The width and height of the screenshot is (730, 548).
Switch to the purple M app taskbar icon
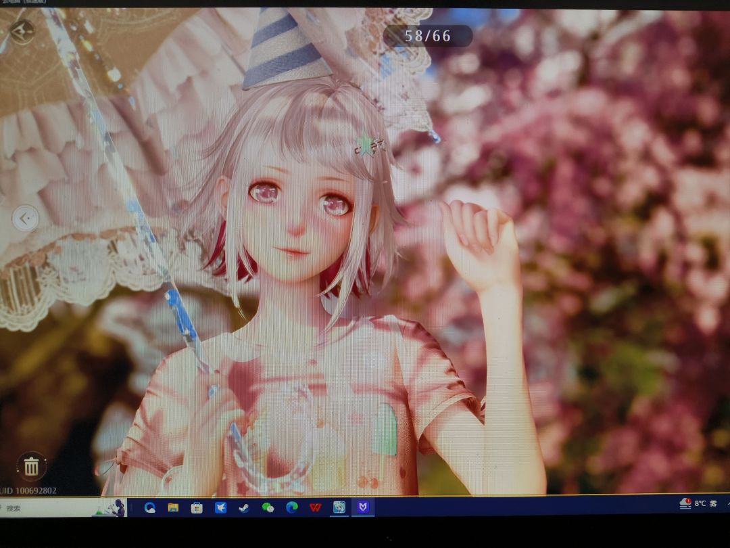[363, 507]
